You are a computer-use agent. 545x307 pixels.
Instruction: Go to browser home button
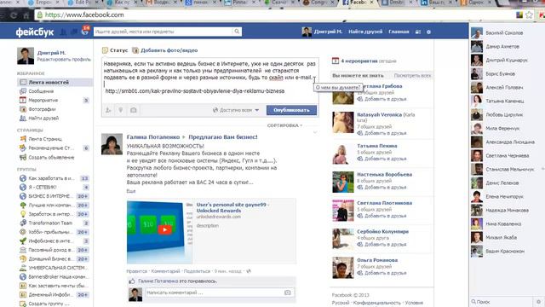click(26, 15)
